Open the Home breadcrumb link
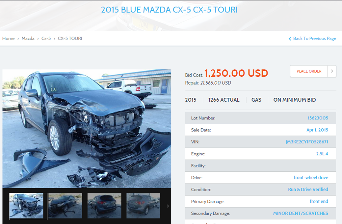Image resolution: width=342 pixels, height=224 pixels. pos(9,38)
